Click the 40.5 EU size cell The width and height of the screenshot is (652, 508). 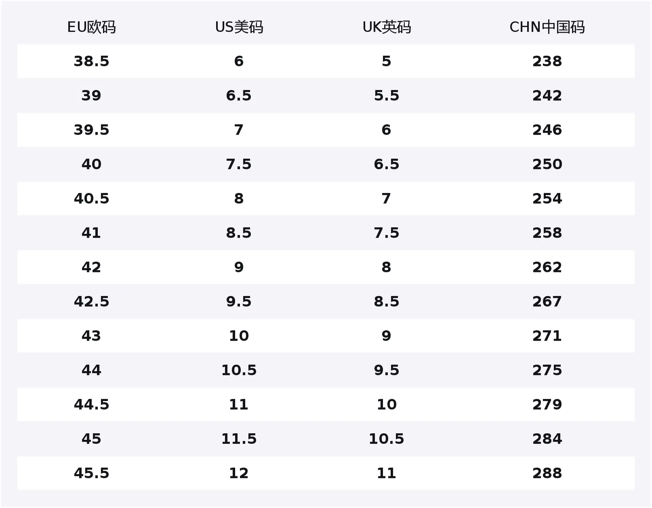coord(91,199)
